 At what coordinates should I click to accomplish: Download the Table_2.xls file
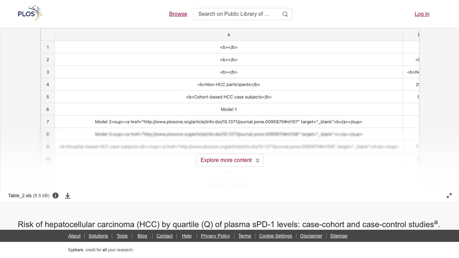(67, 196)
